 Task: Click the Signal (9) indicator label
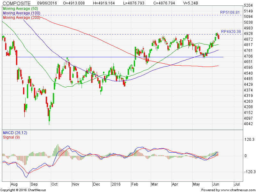tap(11, 137)
